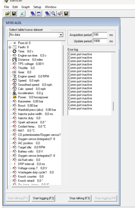
Task: Select the Air/fuel ratio row
Action: click(29, 160)
